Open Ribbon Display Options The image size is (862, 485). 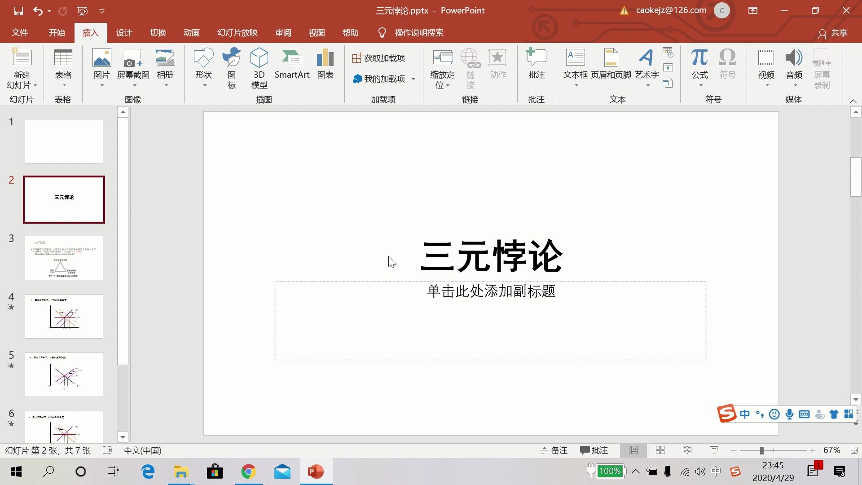[753, 10]
